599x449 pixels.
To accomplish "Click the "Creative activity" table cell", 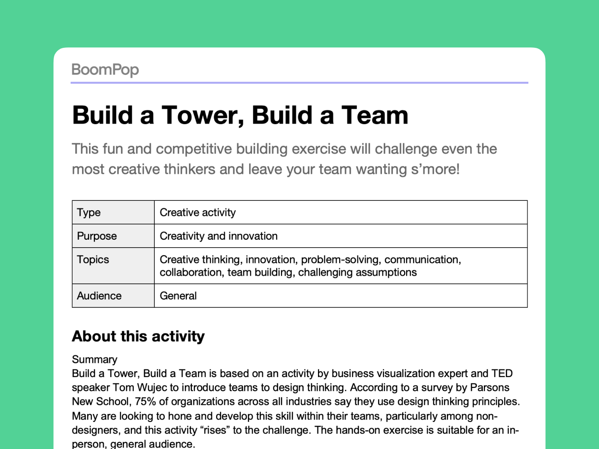I will pos(341,212).
